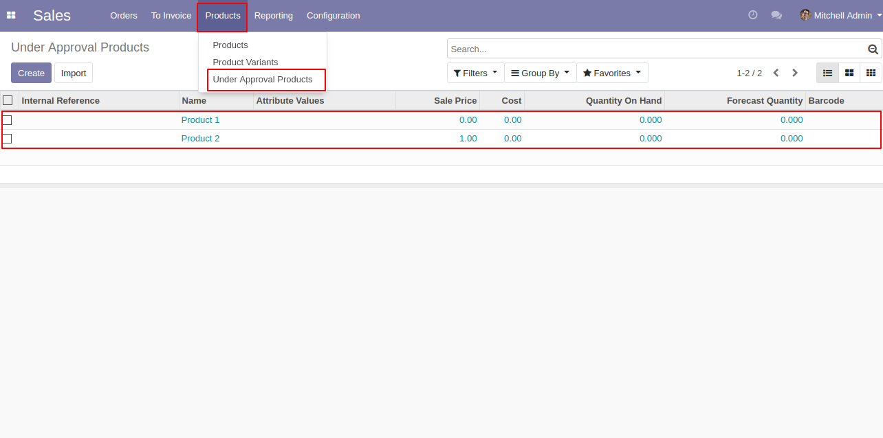The height and width of the screenshot is (438, 883).
Task: Sort by Quantity On Hand column
Action: pos(595,100)
